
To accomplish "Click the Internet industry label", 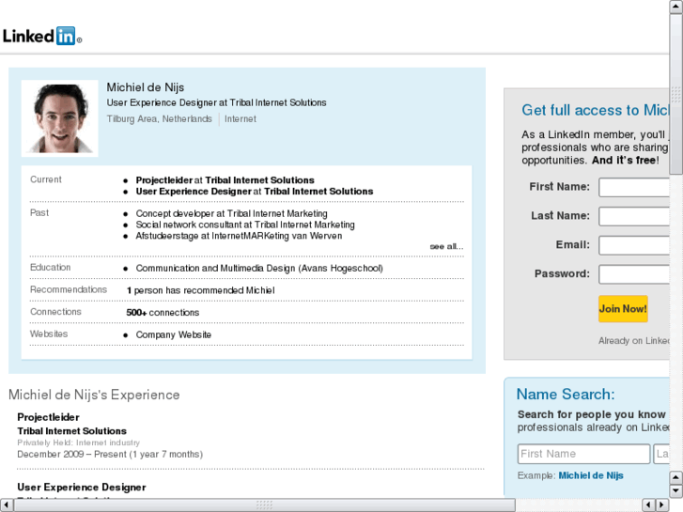I will [241, 119].
